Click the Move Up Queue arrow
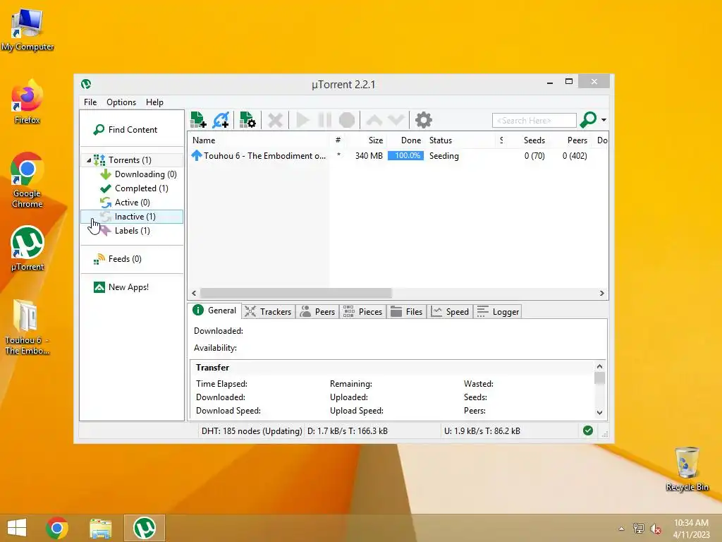The image size is (722, 542). 374,120
